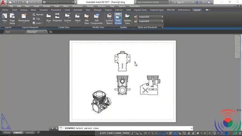This screenshot has height=136, width=242.
Task: Expand the viewport Lock dropdown
Action: (x=42, y=23)
